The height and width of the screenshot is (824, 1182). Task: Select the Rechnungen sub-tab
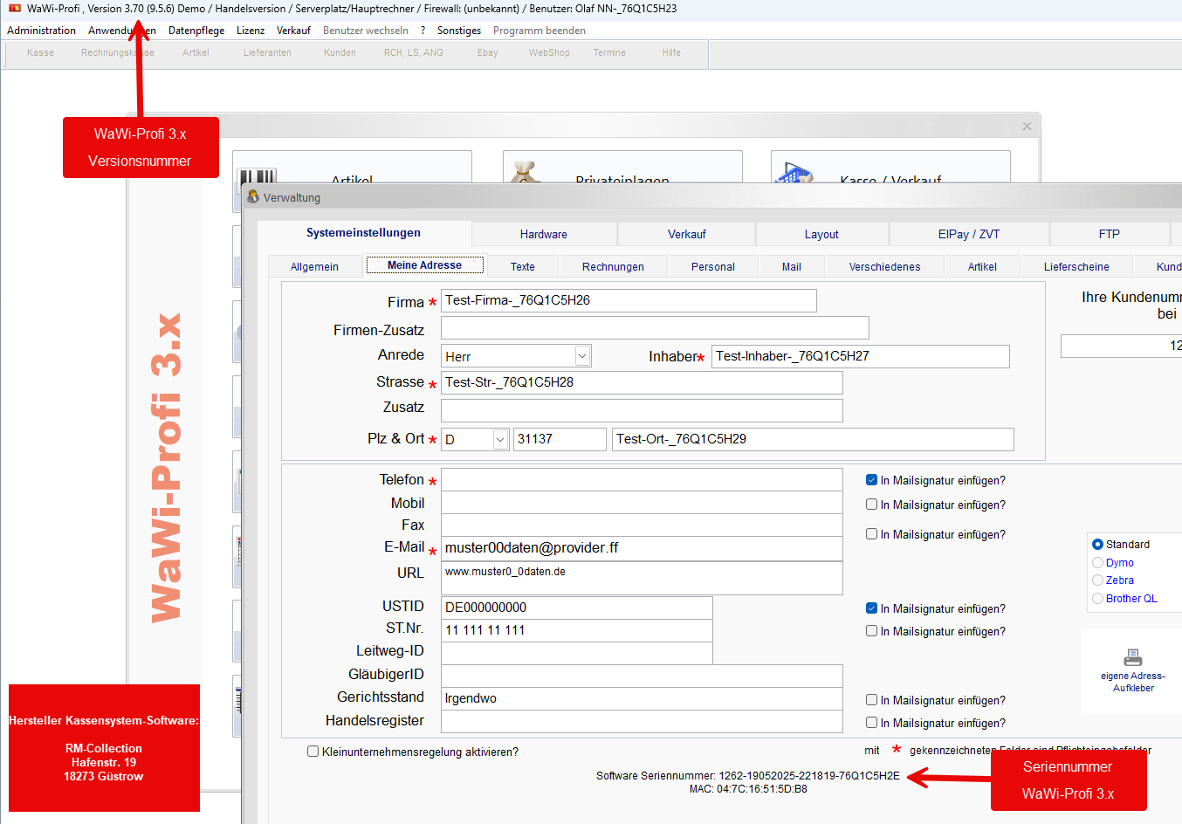pos(613,267)
